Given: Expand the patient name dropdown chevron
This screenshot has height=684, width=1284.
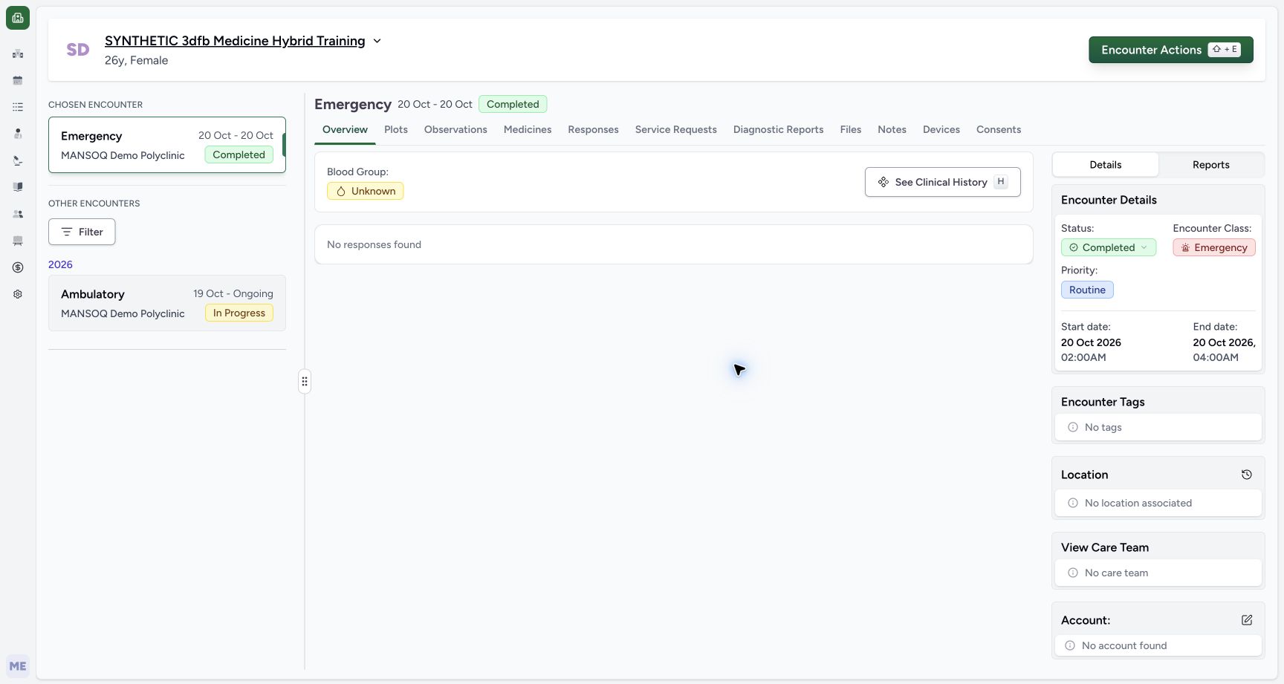Looking at the screenshot, I should (377, 41).
